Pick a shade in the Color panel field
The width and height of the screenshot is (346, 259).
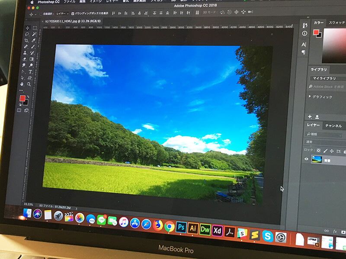(x=334, y=46)
